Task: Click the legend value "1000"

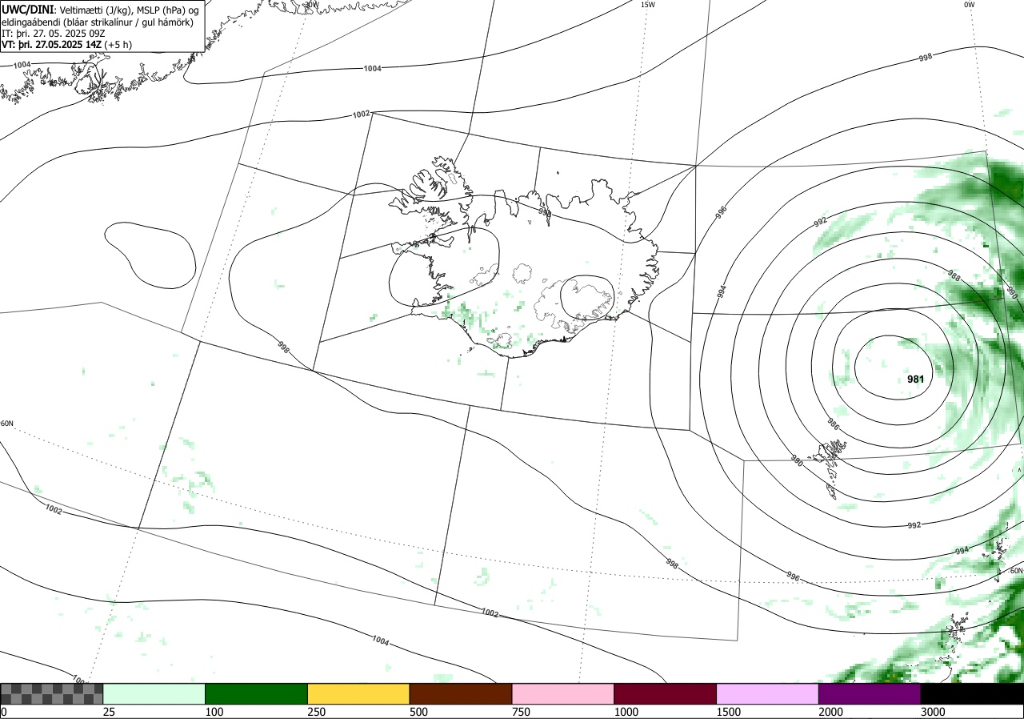Action: pos(626,712)
